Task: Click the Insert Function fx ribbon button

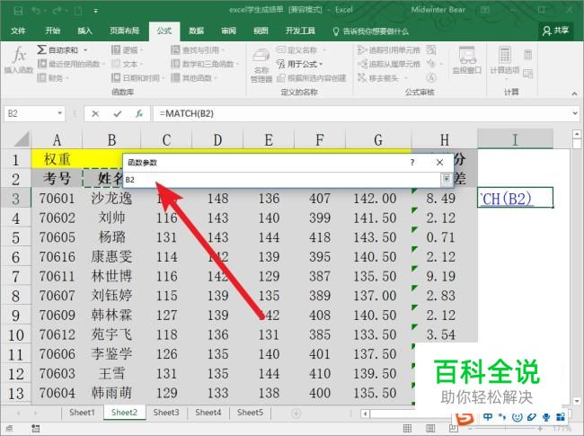Action: click(x=19, y=59)
